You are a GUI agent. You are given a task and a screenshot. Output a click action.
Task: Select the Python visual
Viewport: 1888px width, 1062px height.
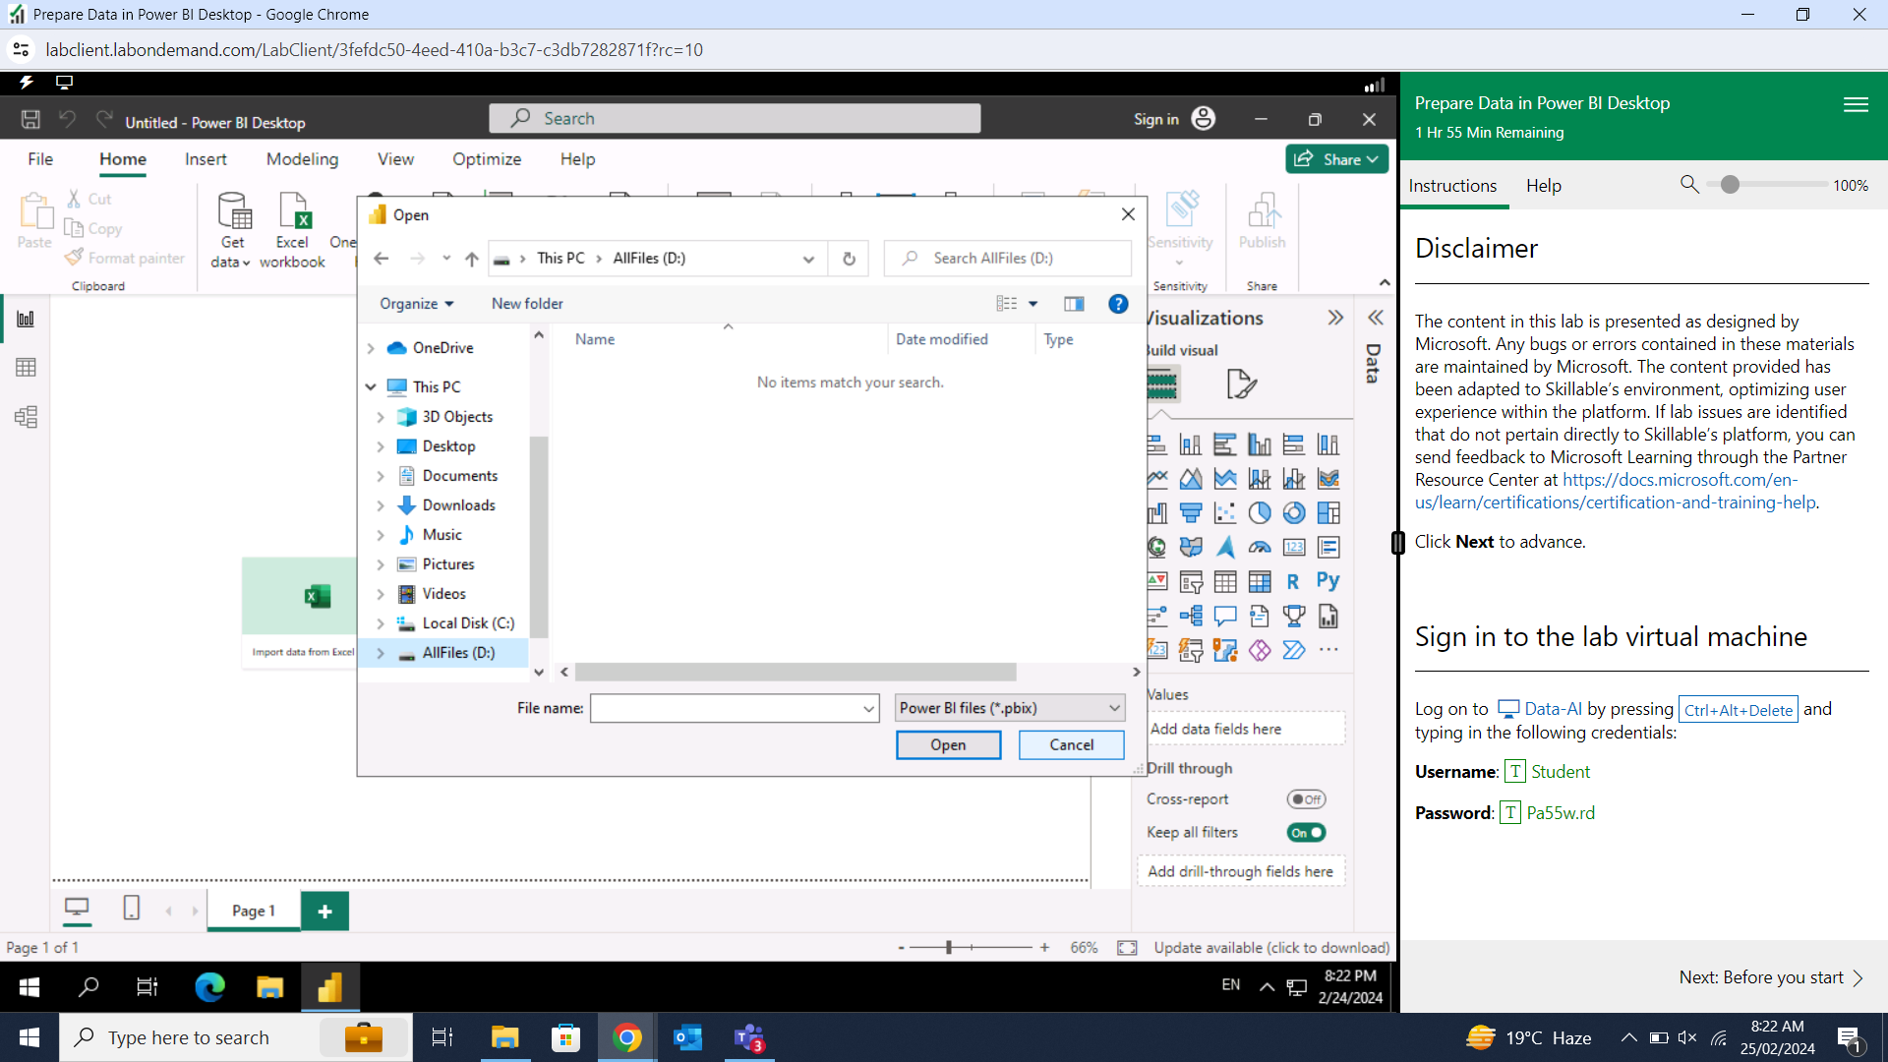click(x=1328, y=581)
